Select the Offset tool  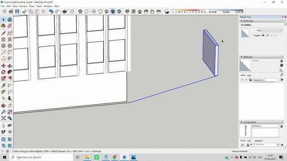pyautogui.click(x=10, y=78)
